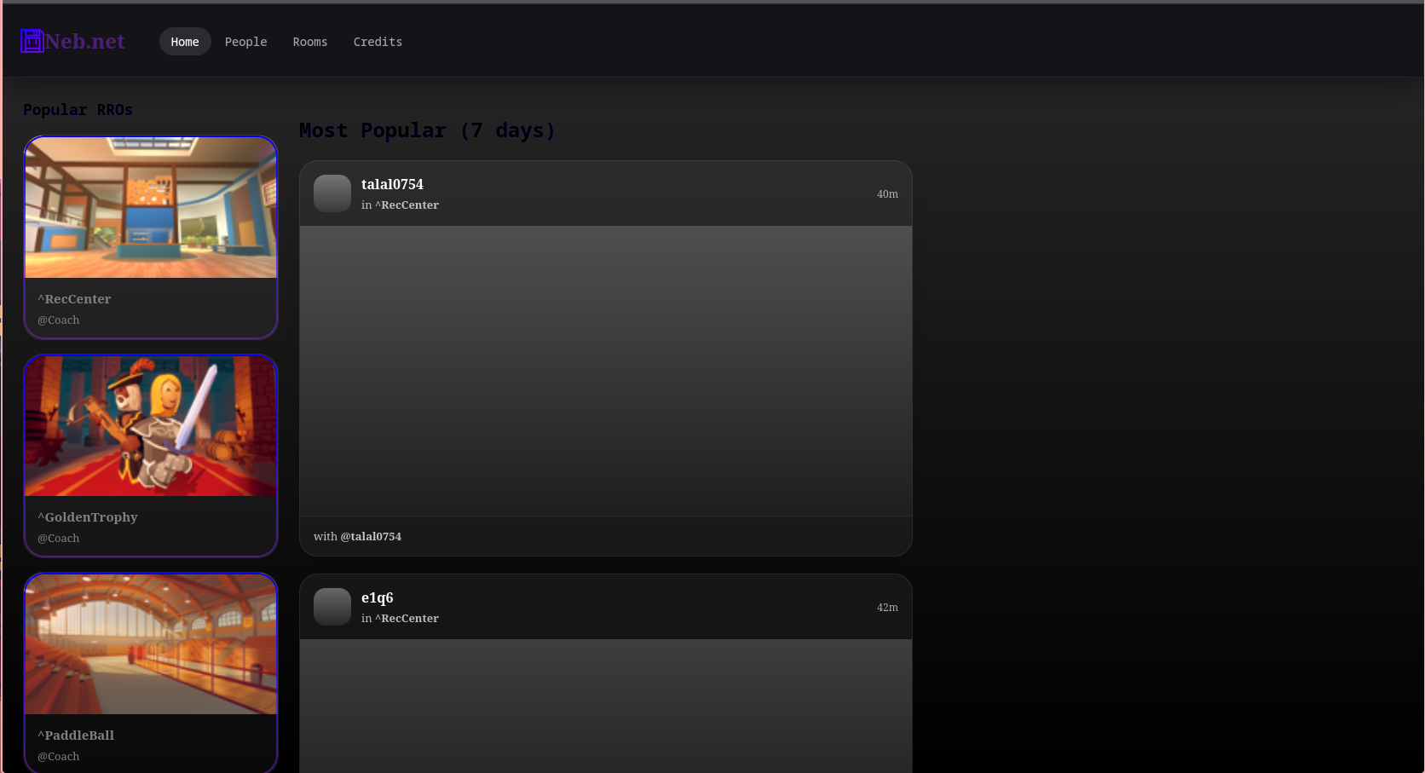Image resolution: width=1425 pixels, height=773 pixels.
Task: Click the ^RecCenter room title in sidebar
Action: coord(74,299)
